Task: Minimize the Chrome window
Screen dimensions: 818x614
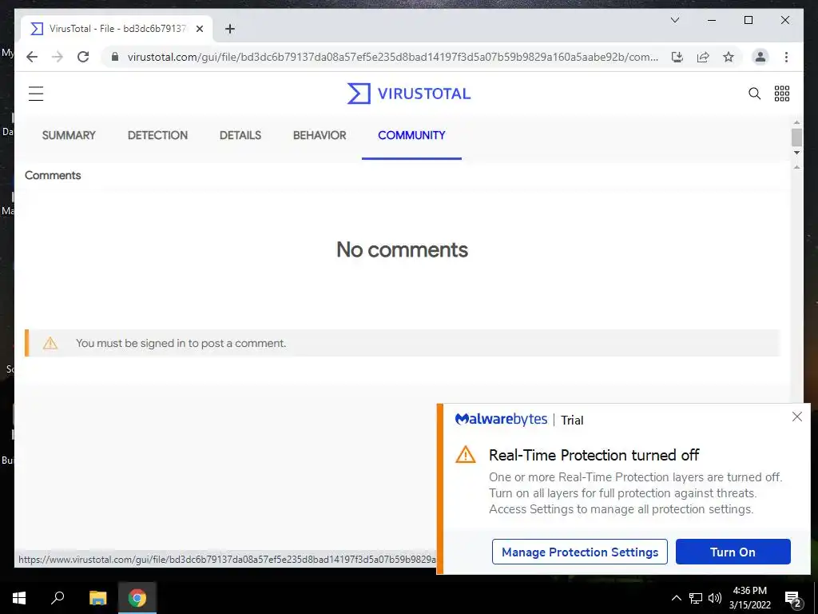Action: click(712, 20)
